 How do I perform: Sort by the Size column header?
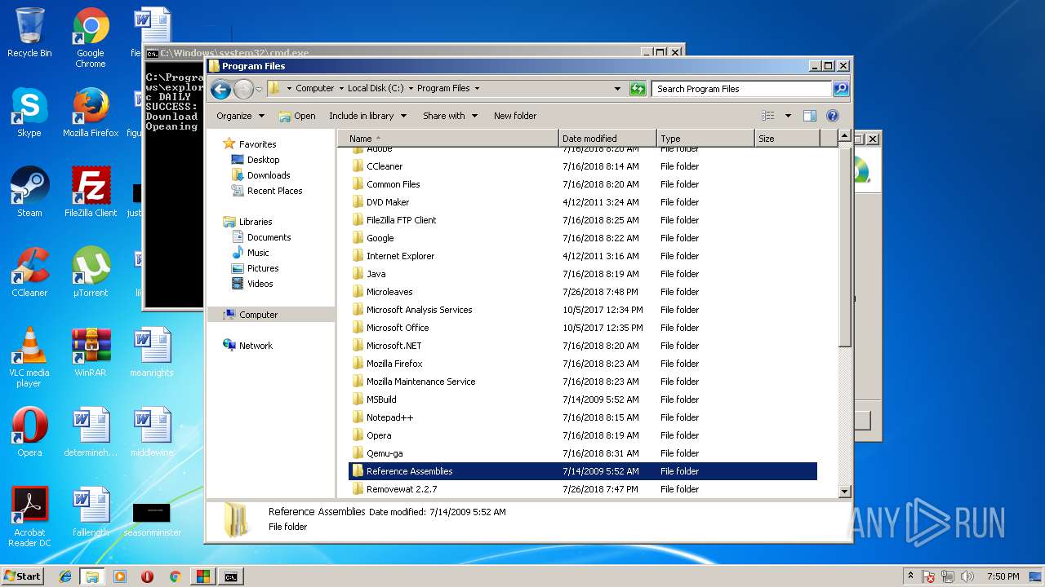click(787, 139)
